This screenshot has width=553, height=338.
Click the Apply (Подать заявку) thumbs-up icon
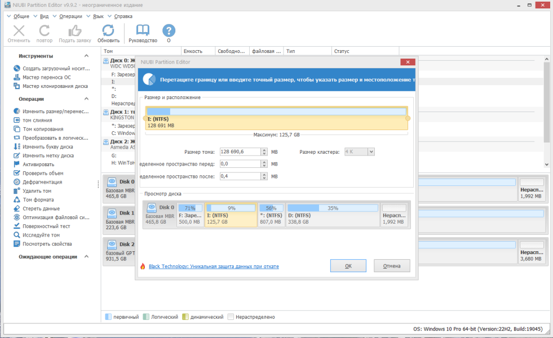(x=75, y=33)
